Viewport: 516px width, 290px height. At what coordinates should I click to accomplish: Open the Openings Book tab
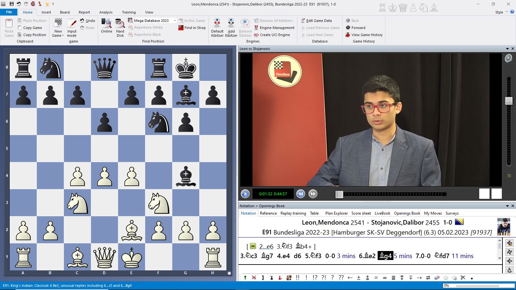click(x=407, y=213)
